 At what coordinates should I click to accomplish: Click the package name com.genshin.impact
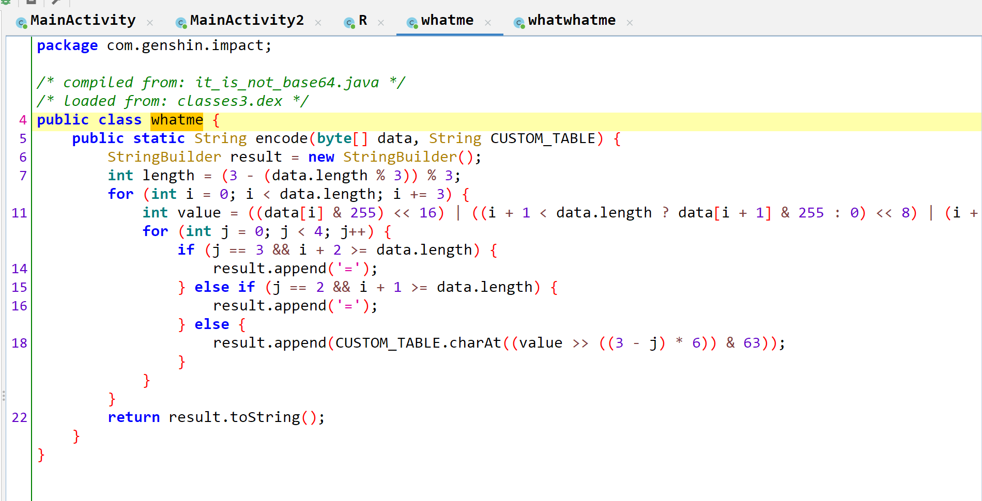(x=186, y=46)
